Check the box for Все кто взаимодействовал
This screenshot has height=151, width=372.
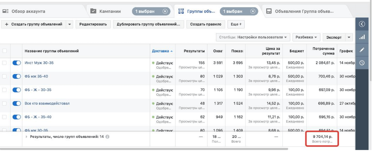click(5, 104)
